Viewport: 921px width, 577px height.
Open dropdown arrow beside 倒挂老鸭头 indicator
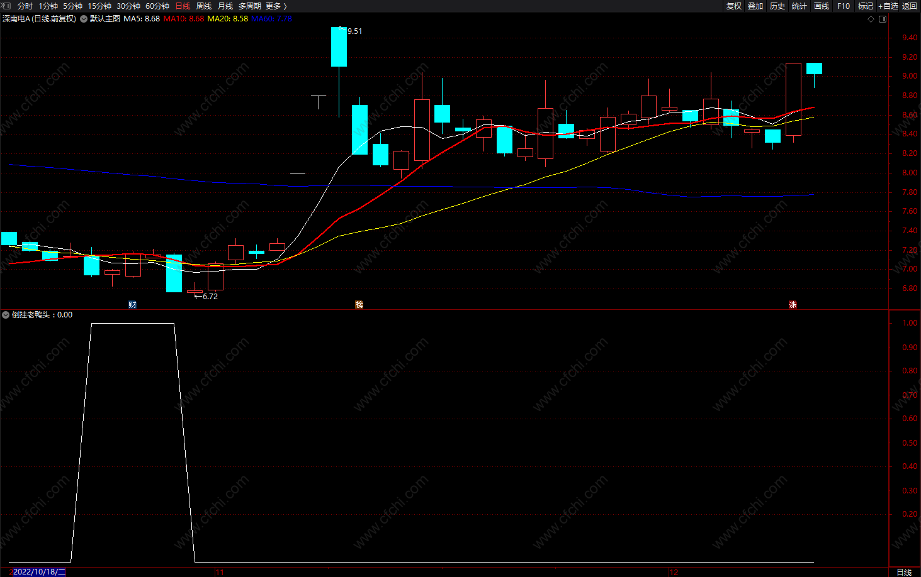coord(6,315)
